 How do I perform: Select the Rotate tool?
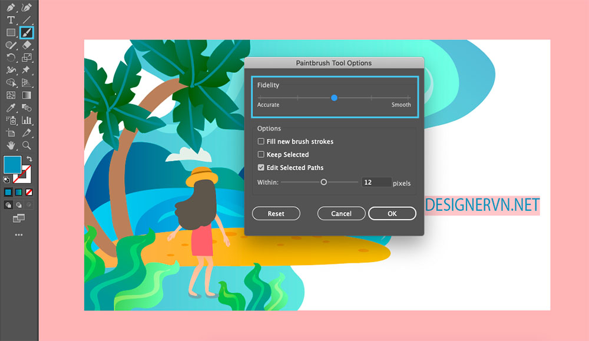(11, 57)
